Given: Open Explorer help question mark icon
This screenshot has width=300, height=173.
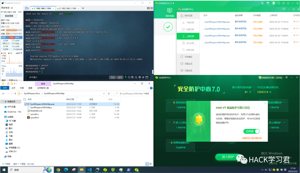Looking at the screenshot, I should pos(151,88).
